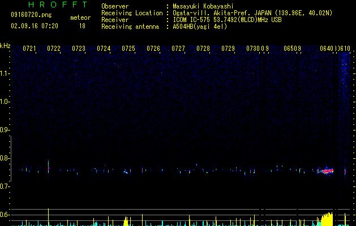Viewport: 356px width, 226px height.
Task: Click the 0721 time marker
Action: click(29, 49)
